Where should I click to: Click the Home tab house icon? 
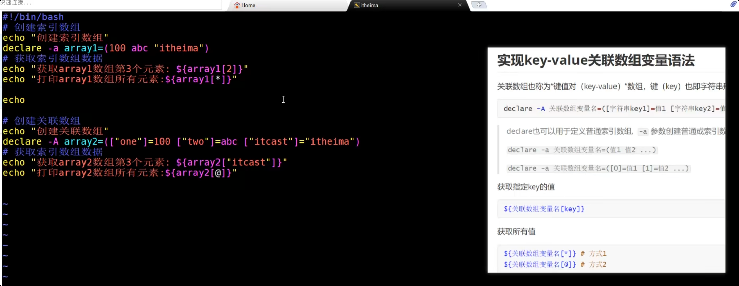pyautogui.click(x=237, y=5)
